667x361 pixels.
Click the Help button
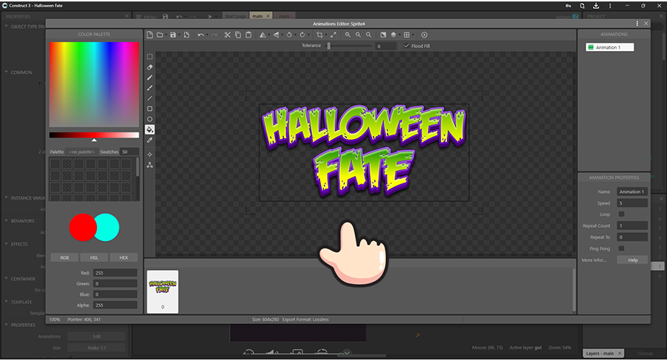632,260
